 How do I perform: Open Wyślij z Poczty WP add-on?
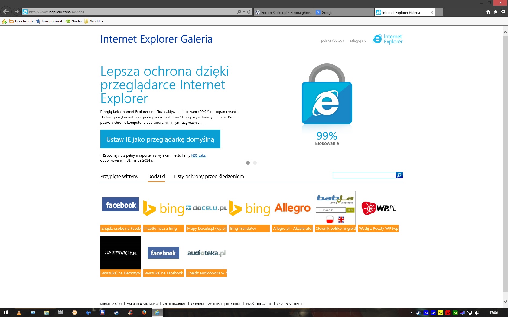click(x=378, y=211)
